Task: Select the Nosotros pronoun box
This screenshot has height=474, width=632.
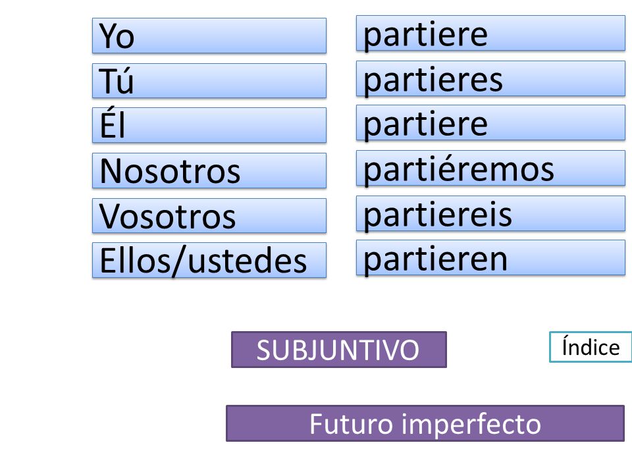Action: pyautogui.click(x=209, y=171)
